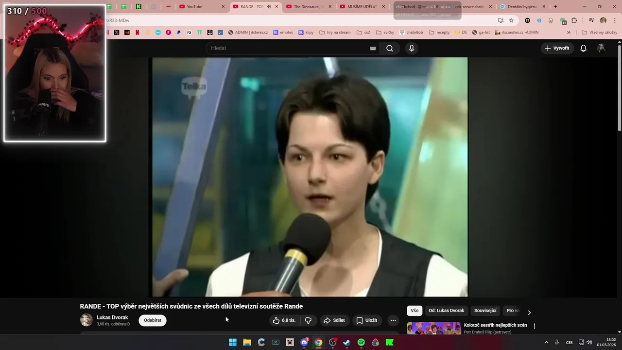Expand hry na stream bookmark folder
This screenshot has width=622, height=350.
(335, 33)
